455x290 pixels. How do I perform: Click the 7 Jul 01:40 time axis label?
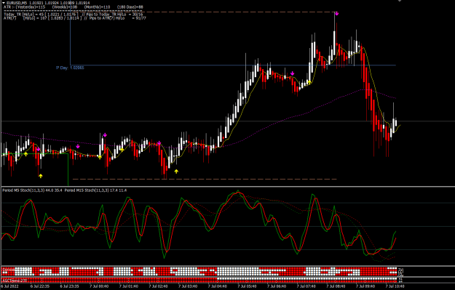point(129,286)
